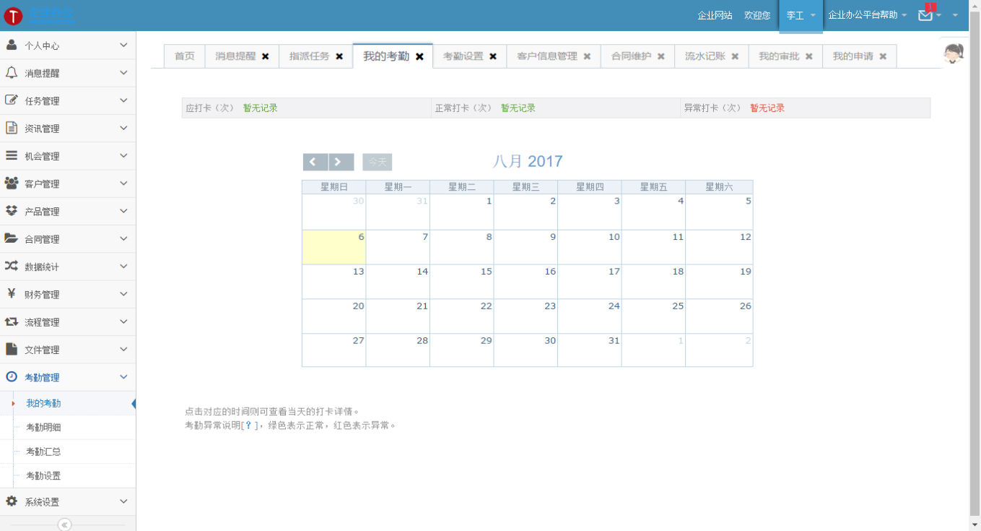Click the 机会管理 bars icon
981x531 pixels.
tap(12, 155)
